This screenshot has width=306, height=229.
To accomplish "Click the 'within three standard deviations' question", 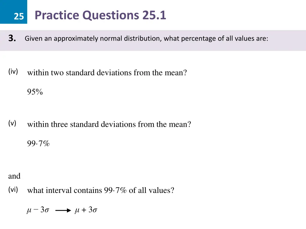I will pyautogui.click(x=109, y=124).
